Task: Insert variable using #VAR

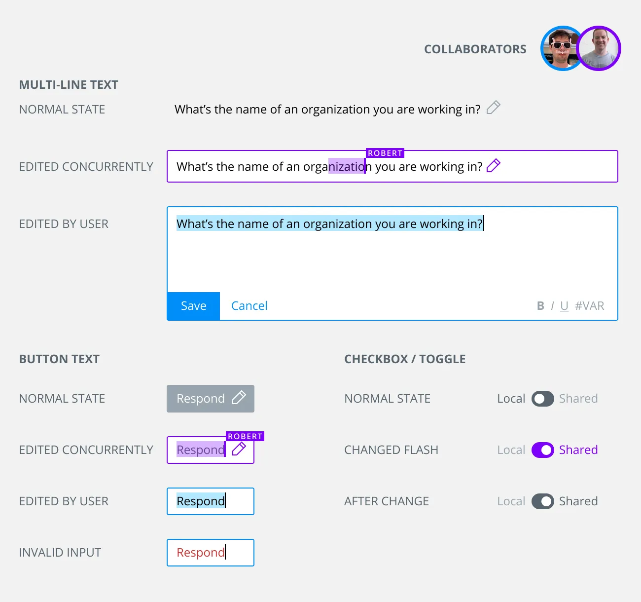Action: tap(590, 306)
